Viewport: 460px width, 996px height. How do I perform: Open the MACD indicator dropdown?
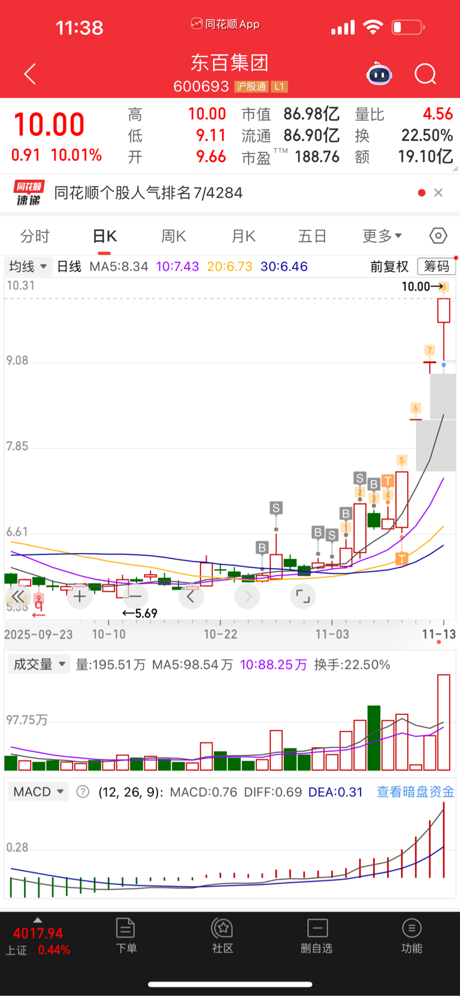click(38, 792)
